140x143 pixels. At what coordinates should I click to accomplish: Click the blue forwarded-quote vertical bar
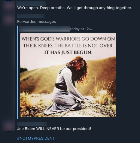17,72
